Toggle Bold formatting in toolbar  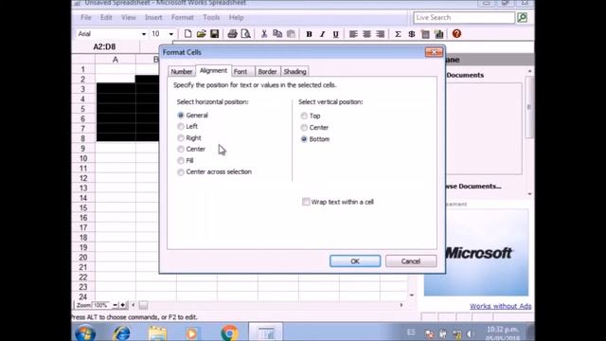[x=309, y=34]
